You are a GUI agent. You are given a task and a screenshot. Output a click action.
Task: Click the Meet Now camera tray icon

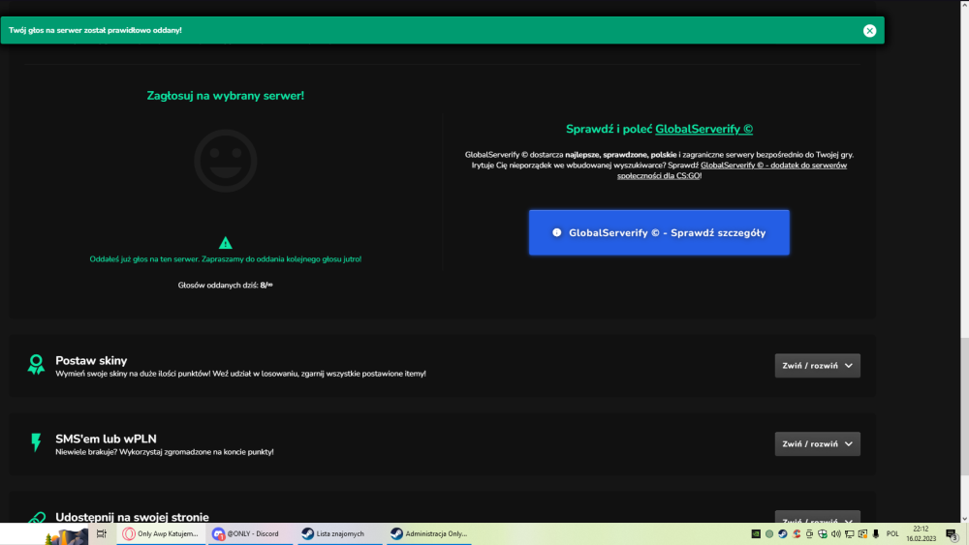coord(809,534)
